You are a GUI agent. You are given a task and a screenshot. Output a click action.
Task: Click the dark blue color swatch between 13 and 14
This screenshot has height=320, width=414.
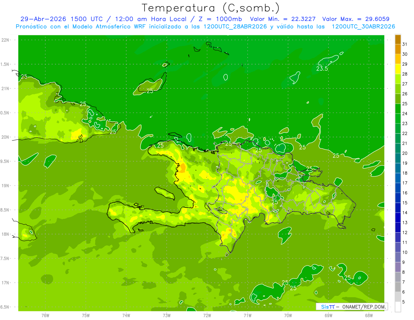(398, 217)
